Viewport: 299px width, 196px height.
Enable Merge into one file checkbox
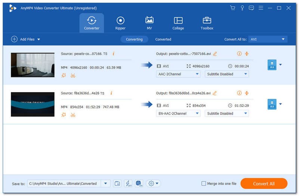(x=204, y=184)
